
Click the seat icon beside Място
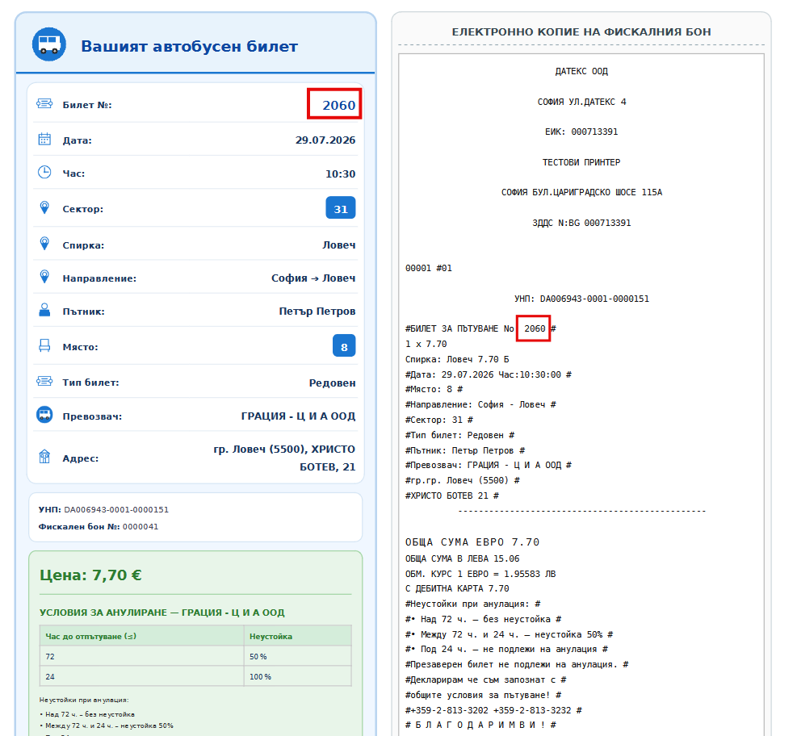tap(44, 346)
